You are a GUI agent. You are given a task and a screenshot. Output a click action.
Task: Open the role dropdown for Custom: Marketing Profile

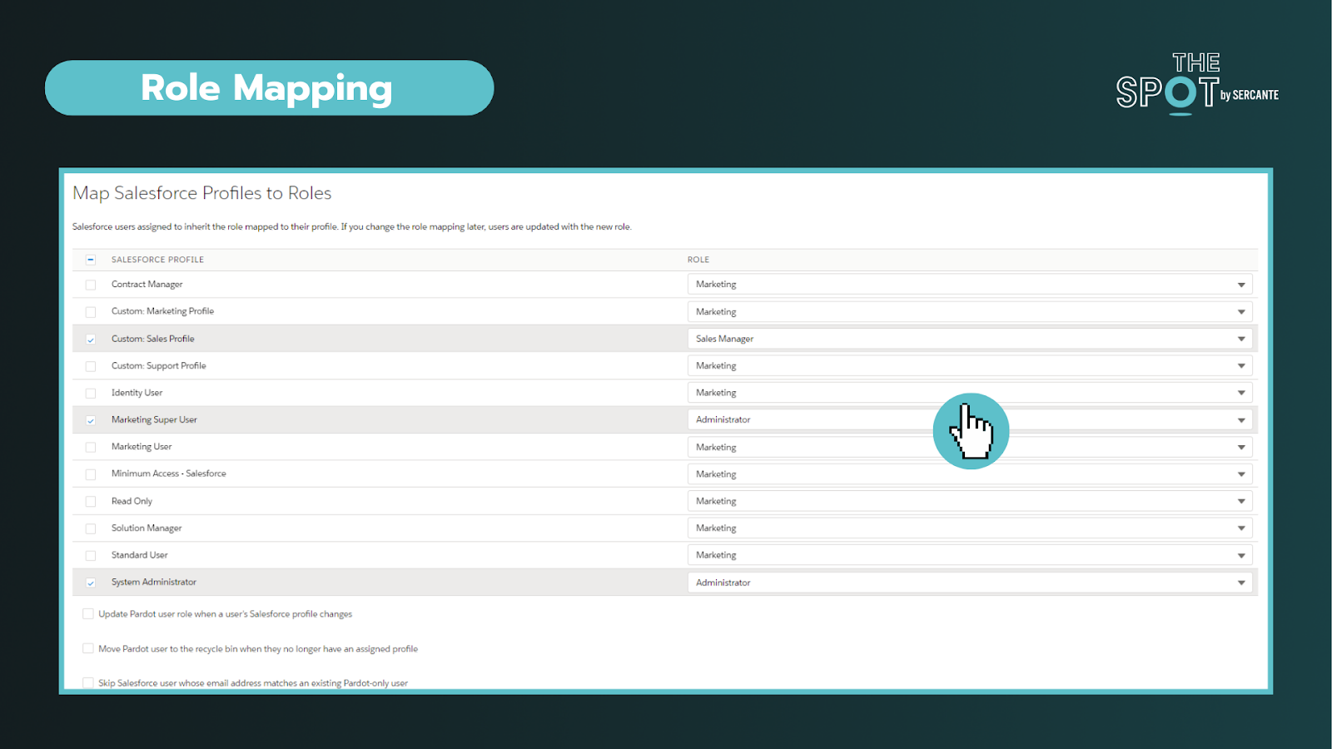coord(970,312)
